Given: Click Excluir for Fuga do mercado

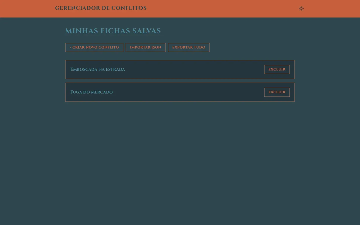Looking at the screenshot, I should 277,92.
